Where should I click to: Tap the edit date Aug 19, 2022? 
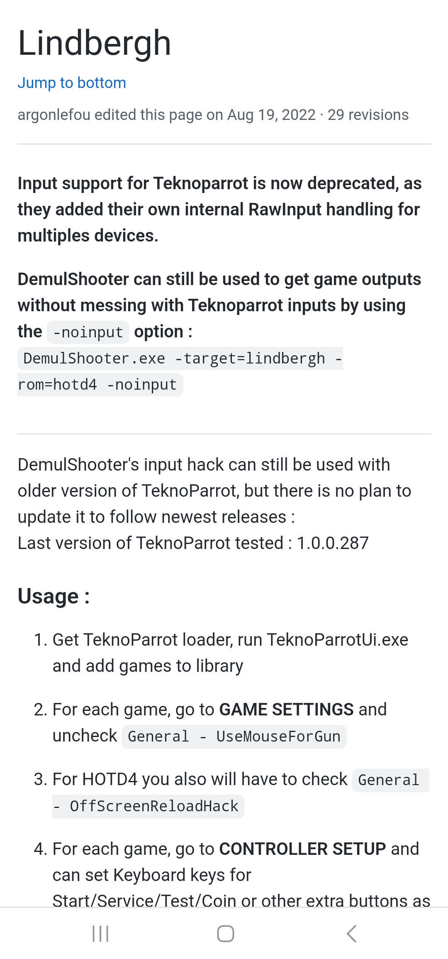[x=271, y=115]
